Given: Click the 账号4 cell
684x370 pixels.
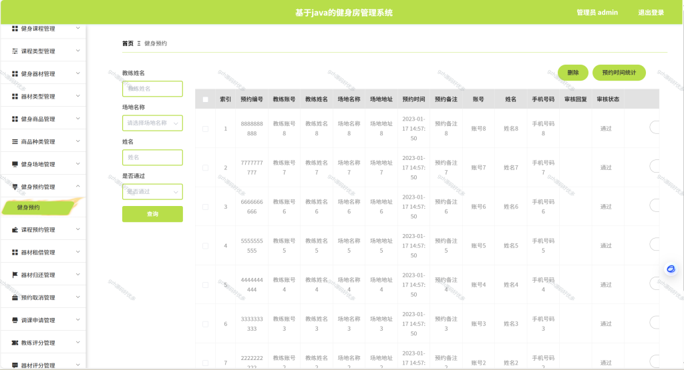Looking at the screenshot, I should (478, 285).
